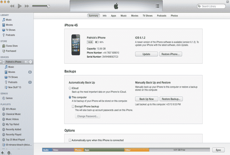This screenshot has height=155, width=230.
Task: Click the Photos segment of capacity bar
Action: [79, 150]
